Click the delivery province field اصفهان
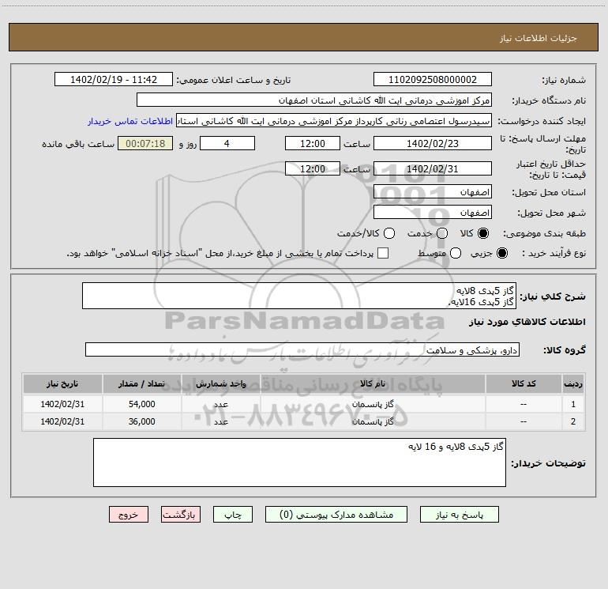 point(433,192)
